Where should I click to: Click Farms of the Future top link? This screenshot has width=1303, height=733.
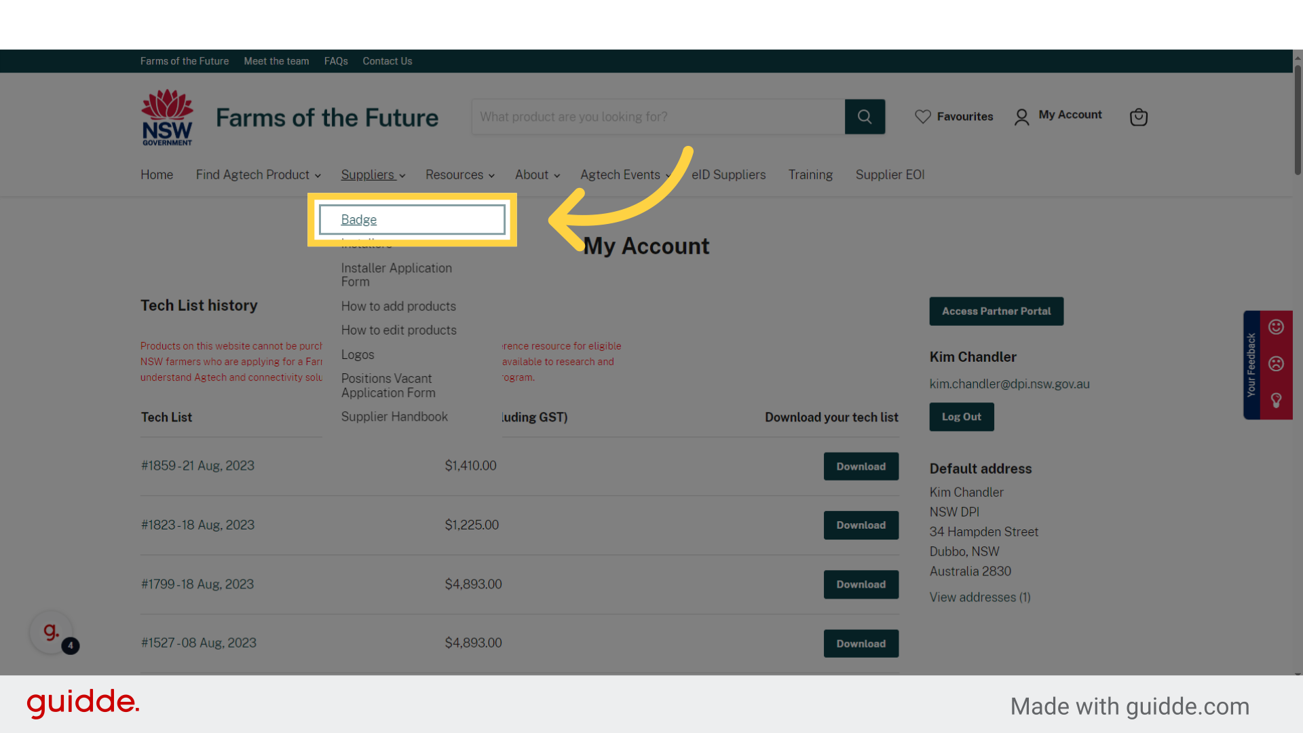coord(185,61)
